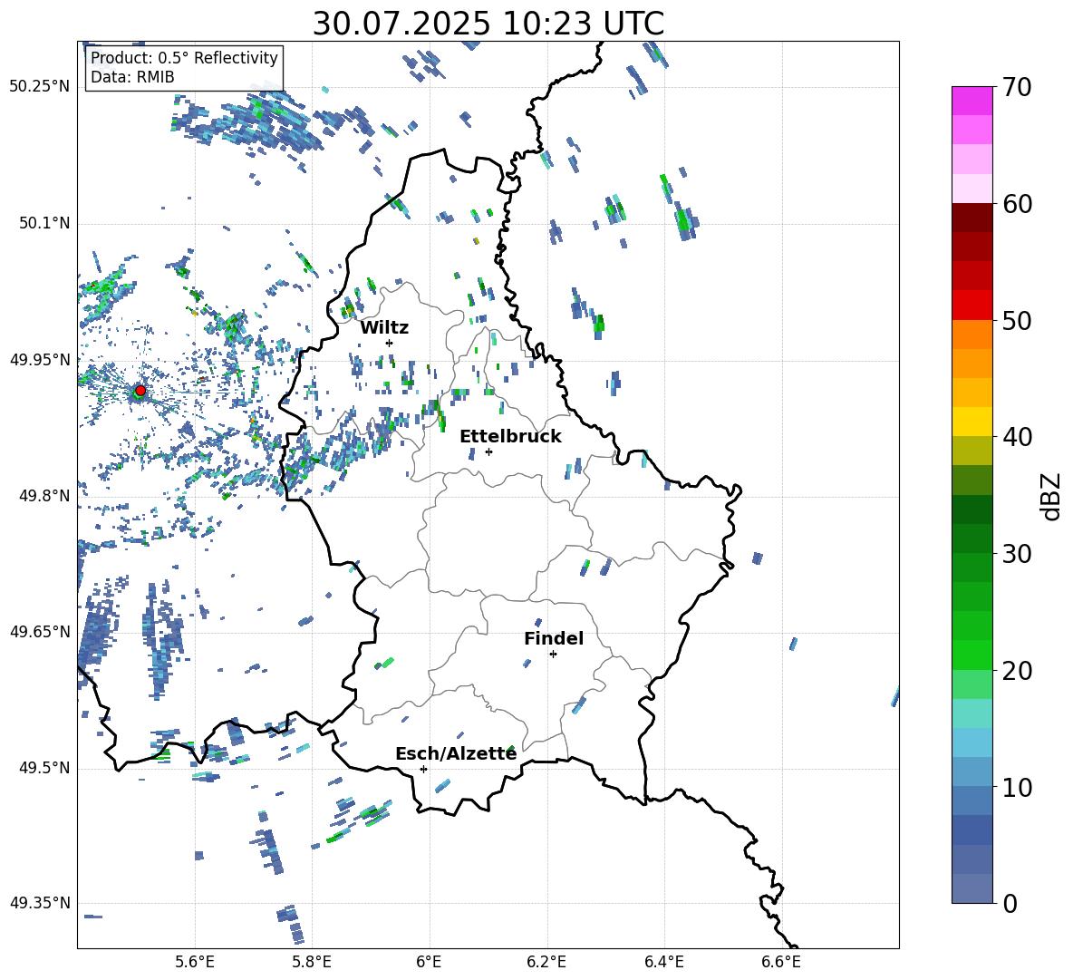Click the dark maroon colorbar segment below 60
Screen dimensions: 1073x980
[972, 218]
